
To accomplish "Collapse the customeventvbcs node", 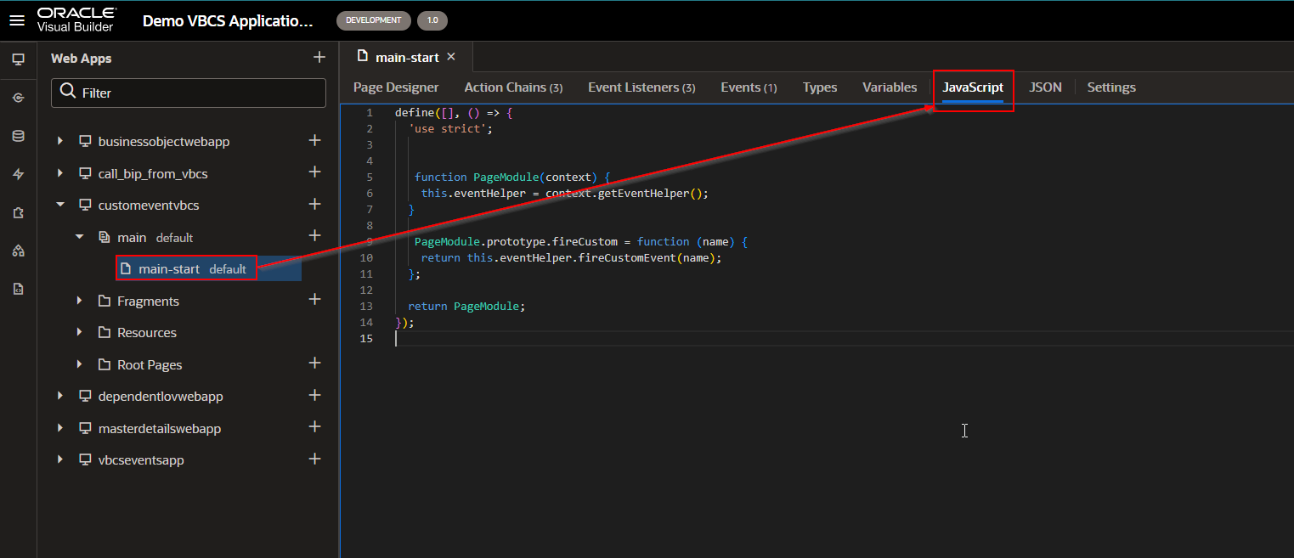I will point(60,205).
